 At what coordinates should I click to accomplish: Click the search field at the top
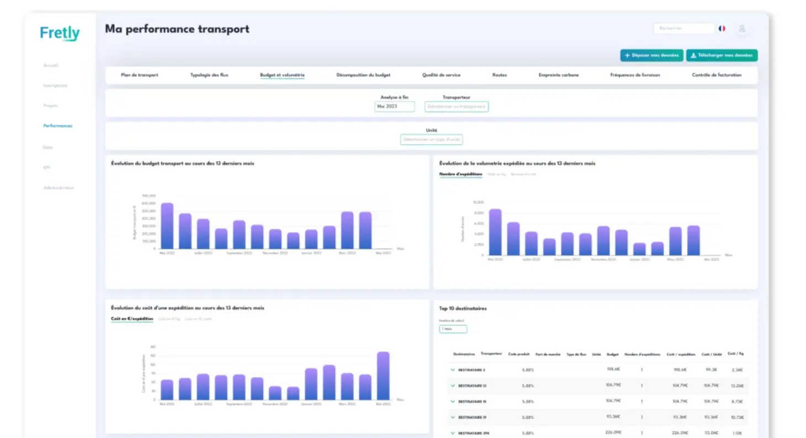click(x=684, y=28)
